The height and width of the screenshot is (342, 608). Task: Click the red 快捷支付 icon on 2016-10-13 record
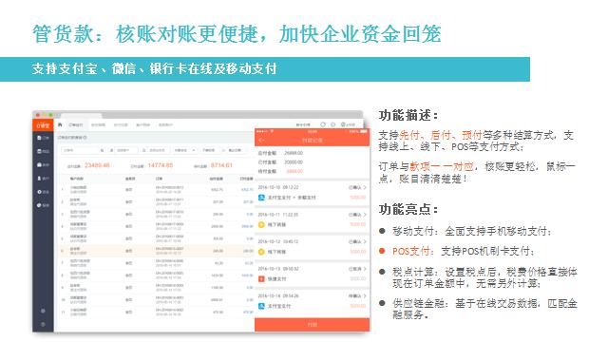(x=261, y=278)
